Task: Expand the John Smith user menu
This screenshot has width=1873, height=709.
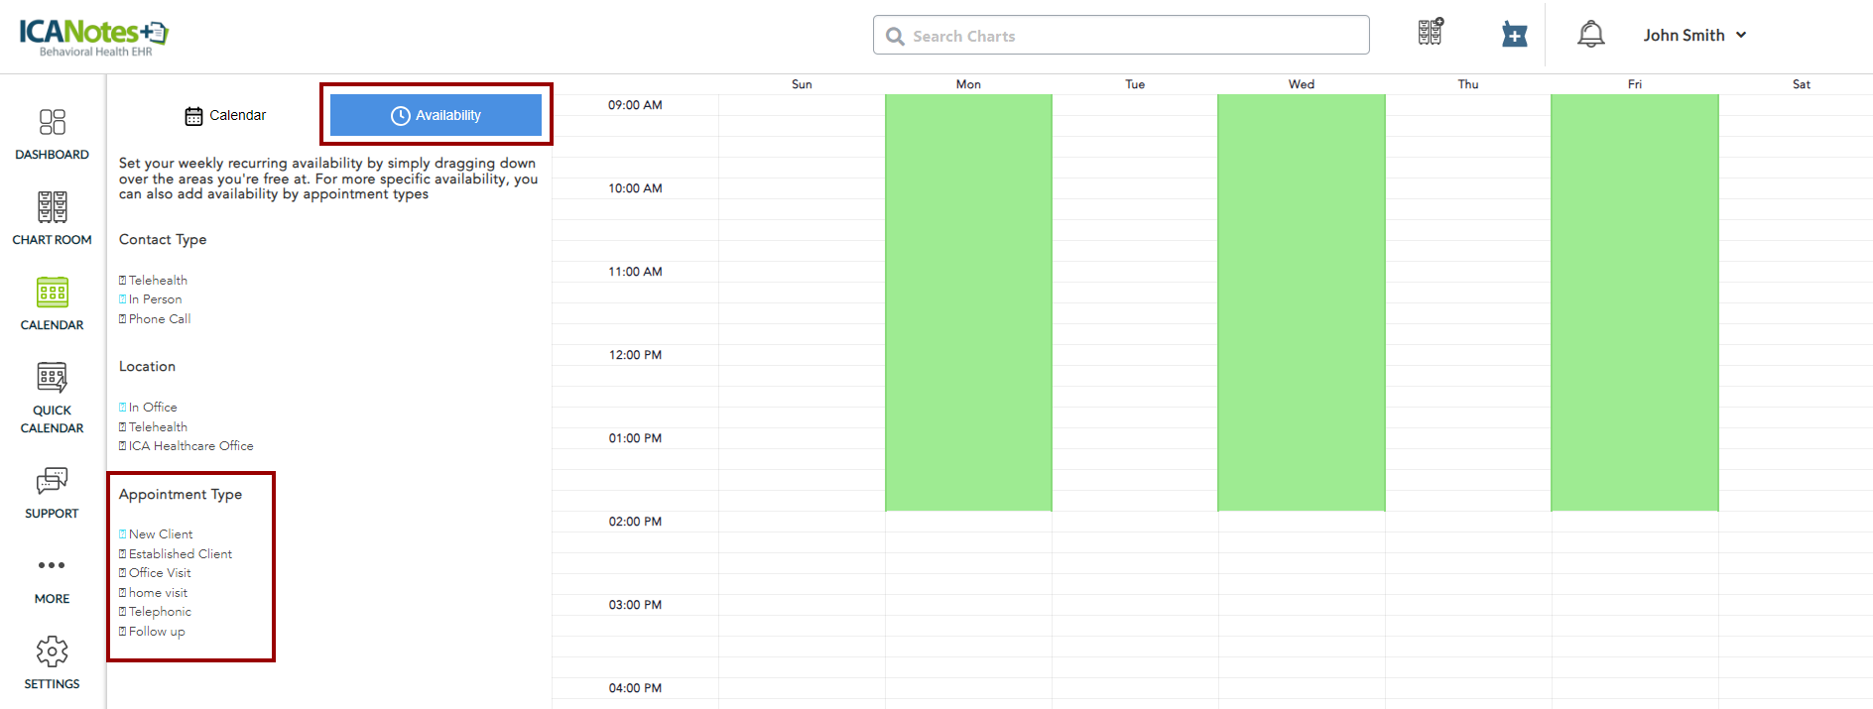Action: tap(1694, 35)
